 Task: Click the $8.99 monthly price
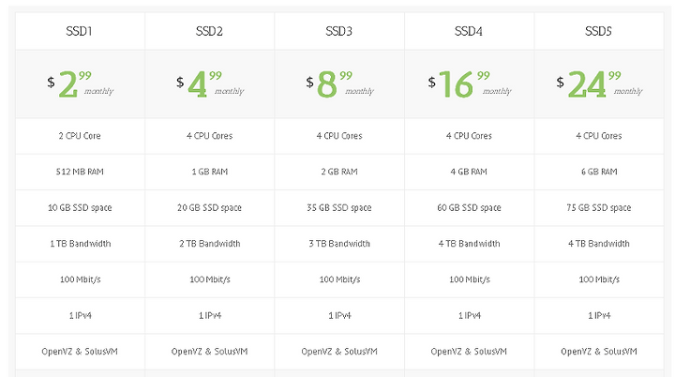(x=339, y=84)
